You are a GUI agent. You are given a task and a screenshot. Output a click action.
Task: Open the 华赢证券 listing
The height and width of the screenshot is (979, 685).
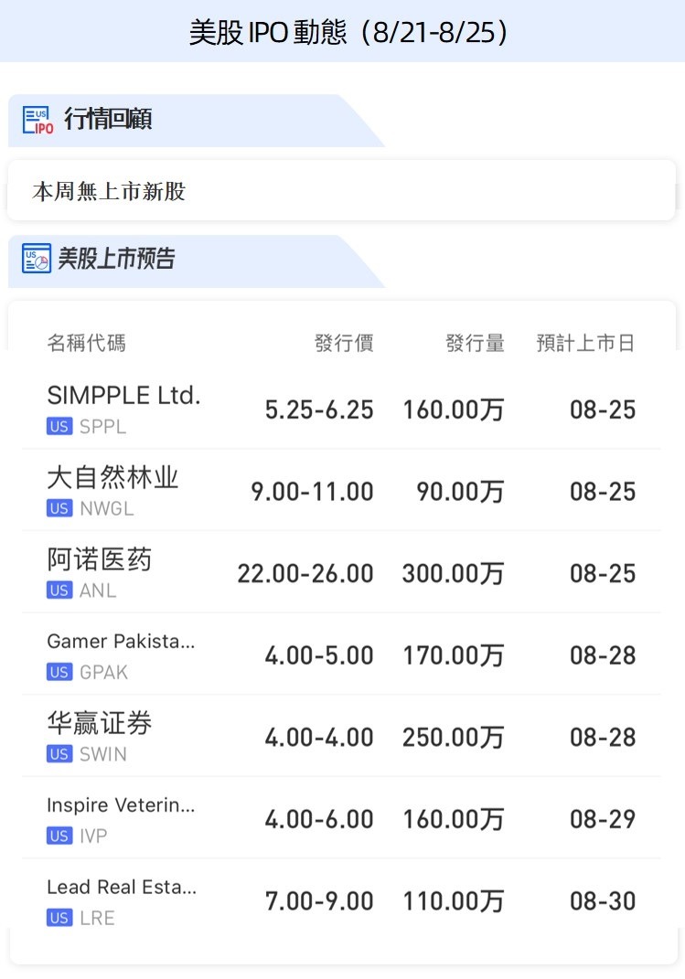[99, 724]
